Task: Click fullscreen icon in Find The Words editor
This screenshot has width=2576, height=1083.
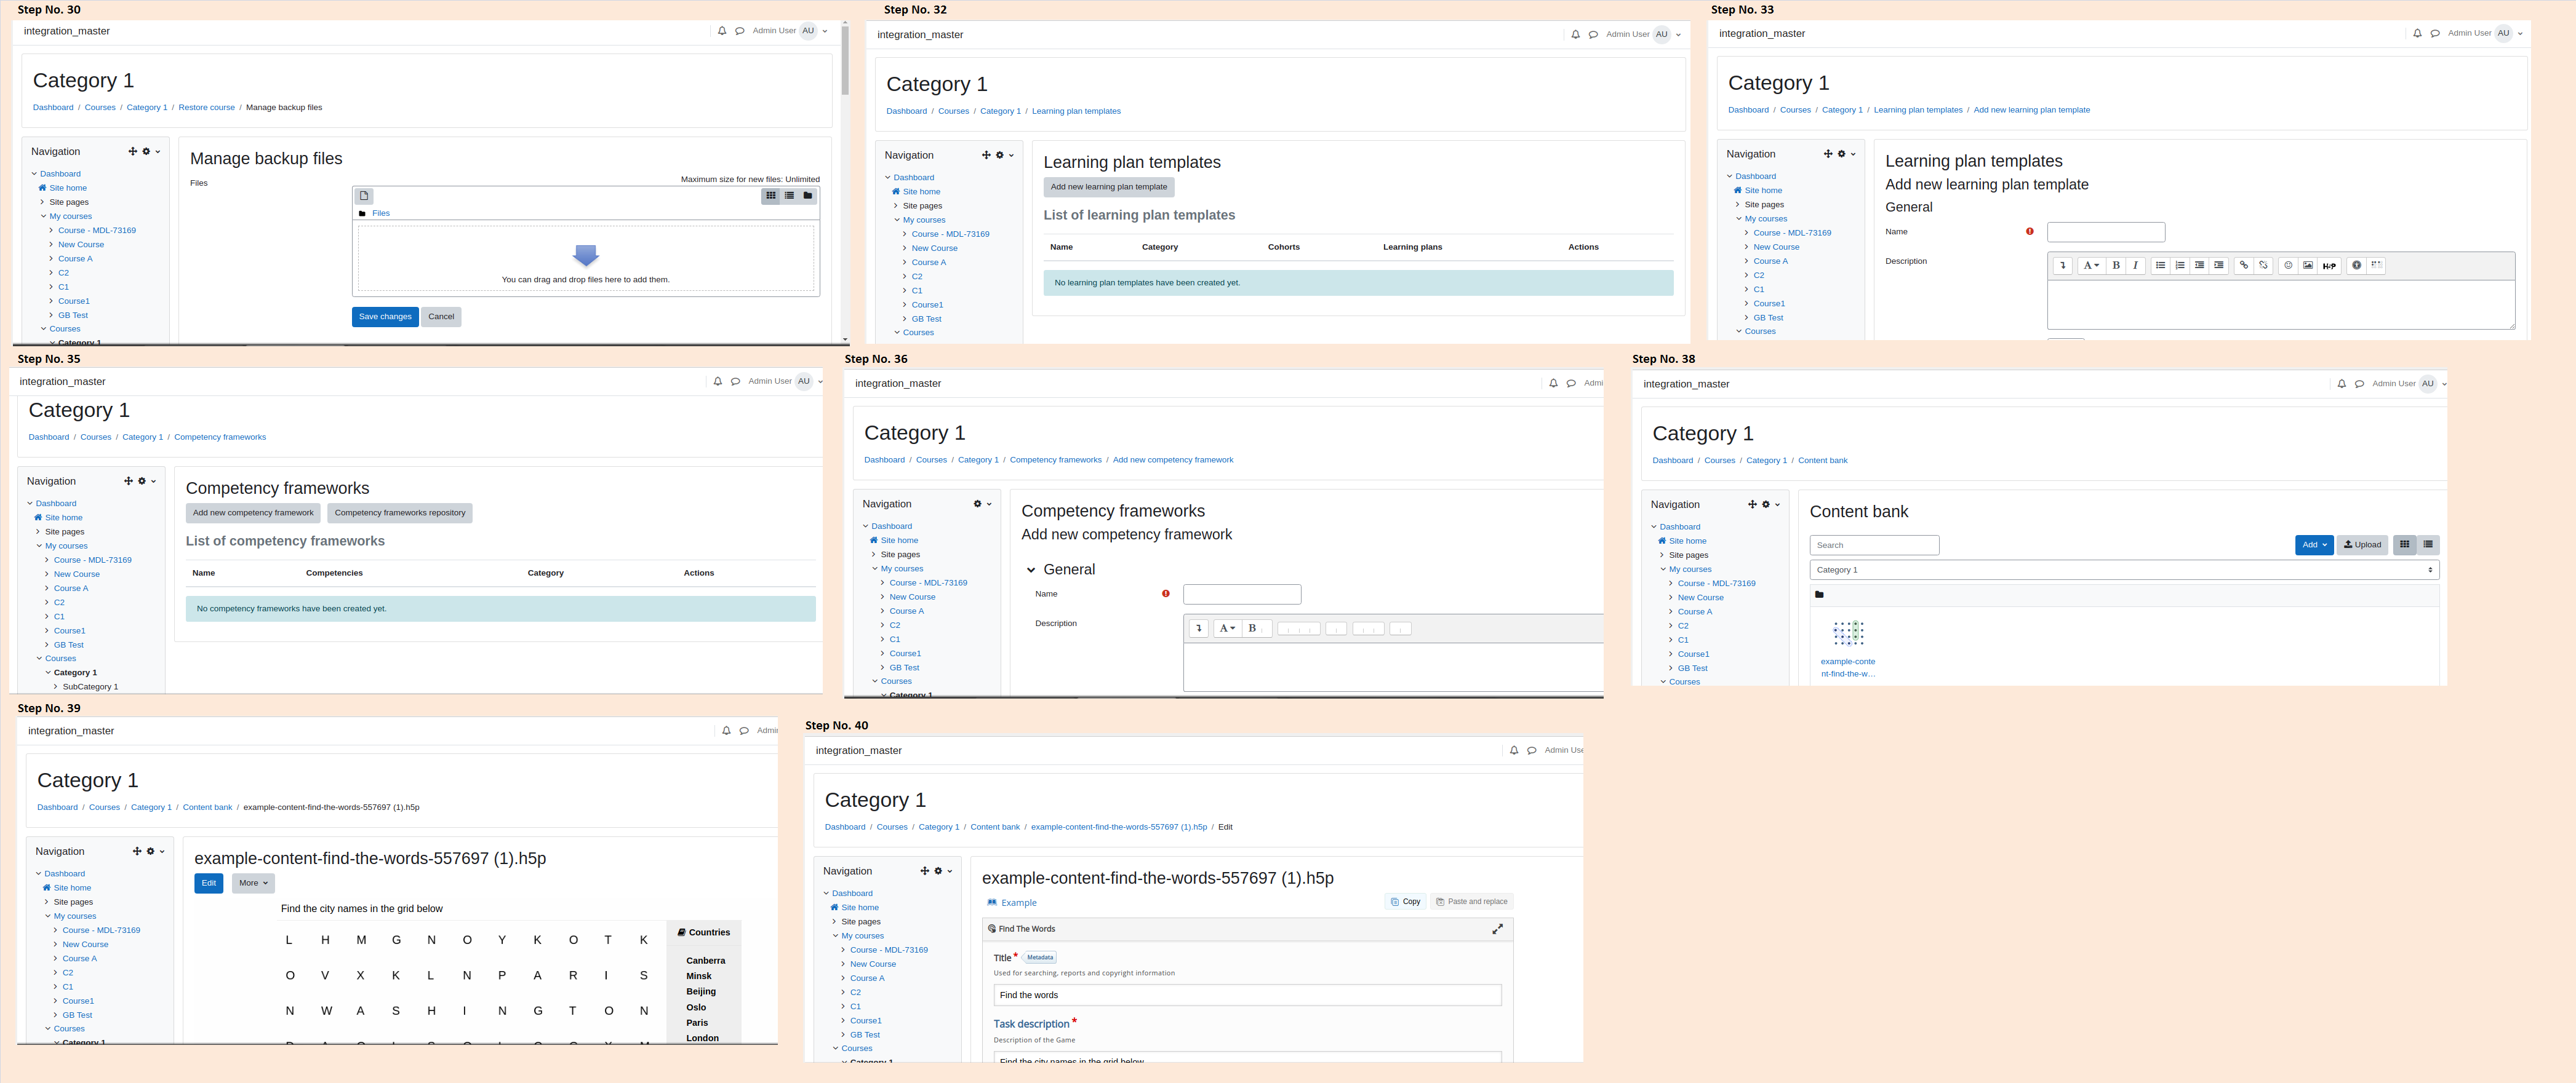Action: (1497, 929)
